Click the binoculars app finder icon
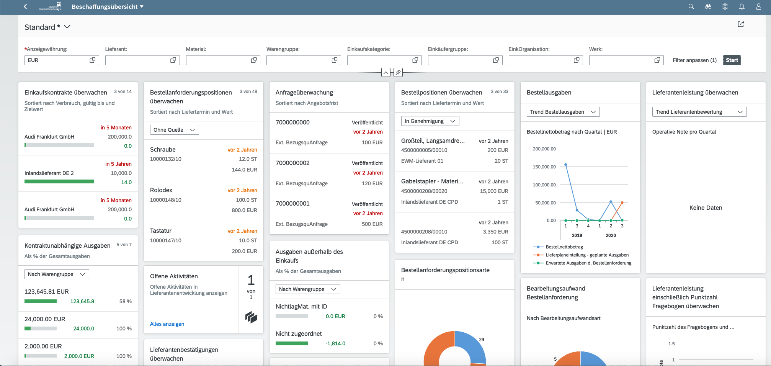The image size is (771, 366). [x=708, y=7]
